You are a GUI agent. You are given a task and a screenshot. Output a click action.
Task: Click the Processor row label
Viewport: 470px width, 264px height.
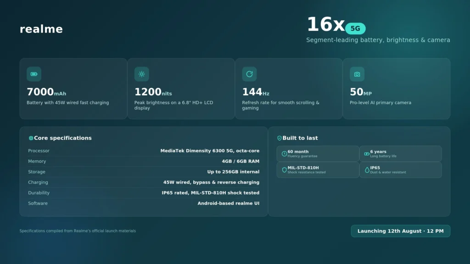(x=39, y=151)
